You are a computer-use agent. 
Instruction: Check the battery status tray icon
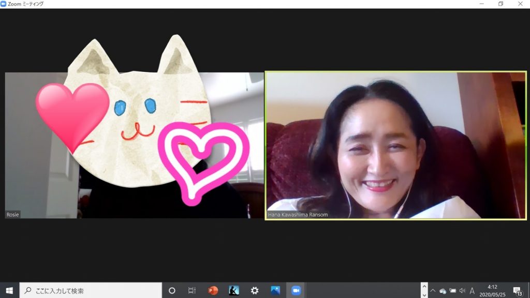452,291
